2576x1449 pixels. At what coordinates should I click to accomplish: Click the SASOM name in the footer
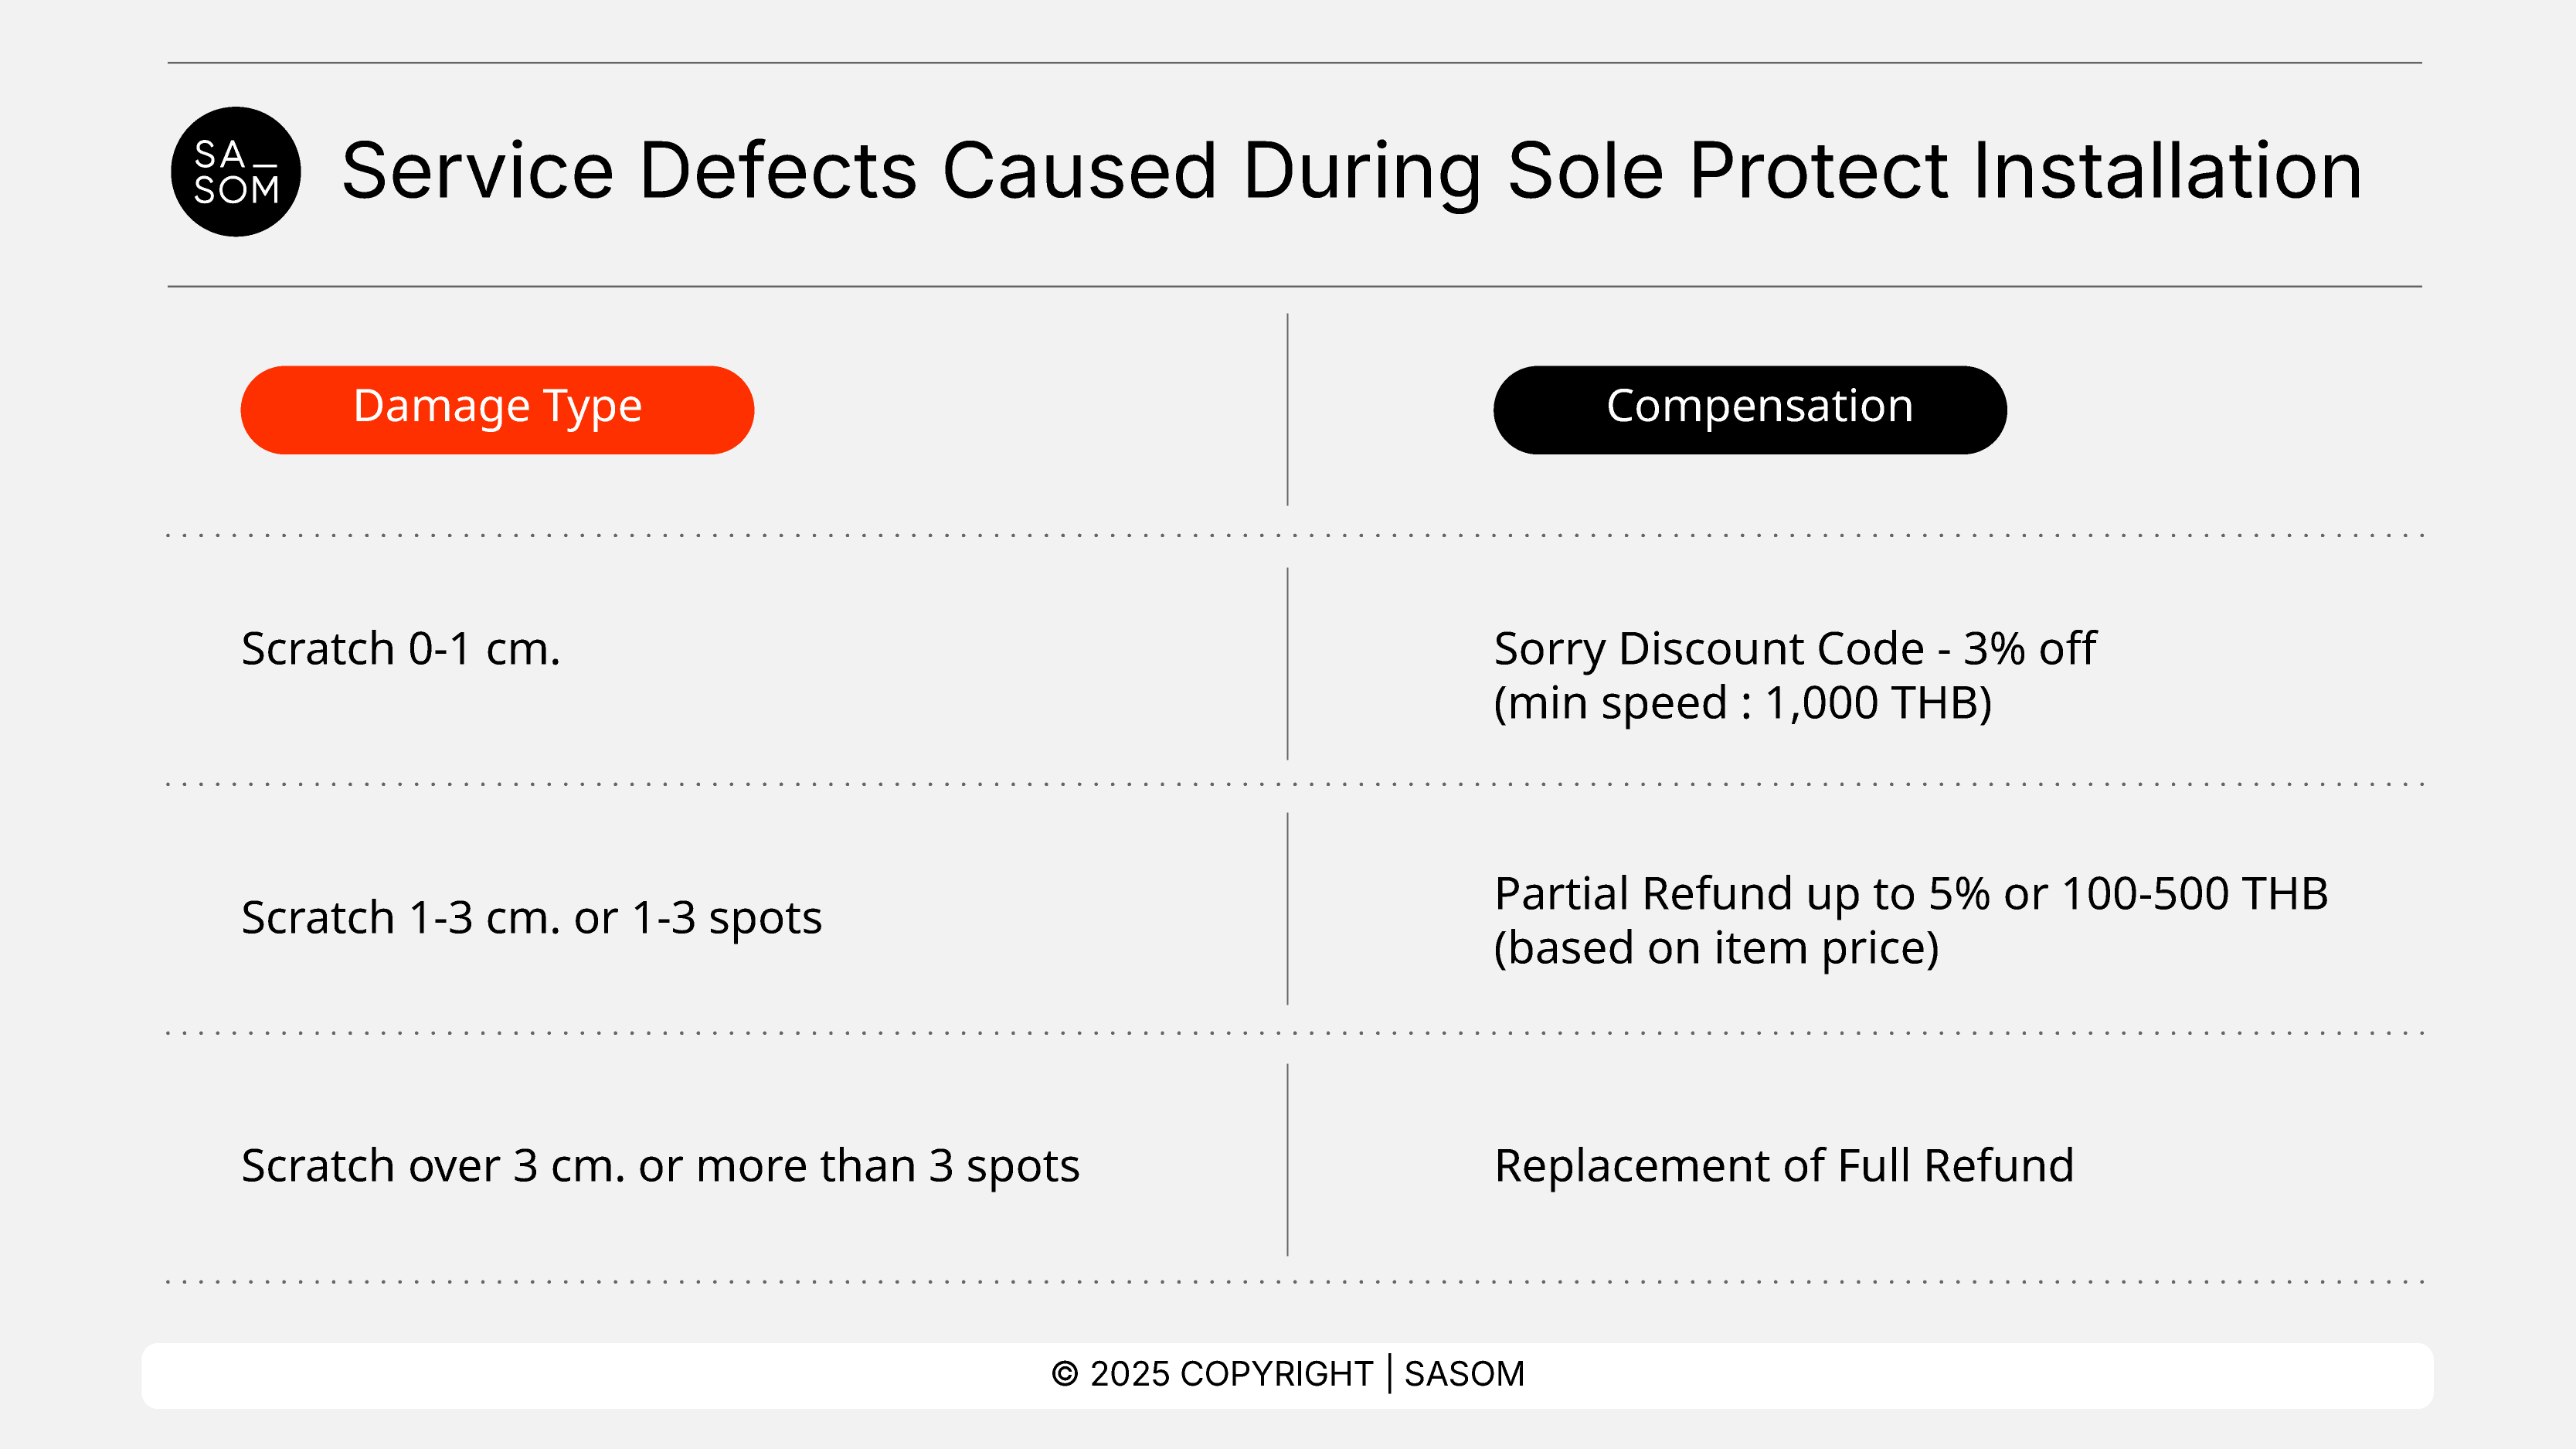[x=1463, y=1374]
